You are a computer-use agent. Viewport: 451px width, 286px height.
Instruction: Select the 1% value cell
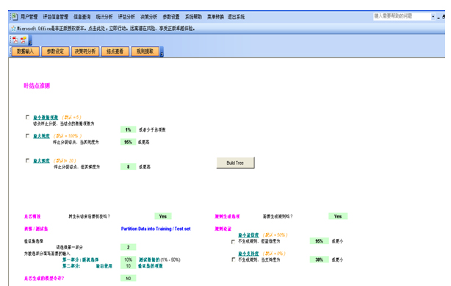pyautogui.click(x=128, y=129)
